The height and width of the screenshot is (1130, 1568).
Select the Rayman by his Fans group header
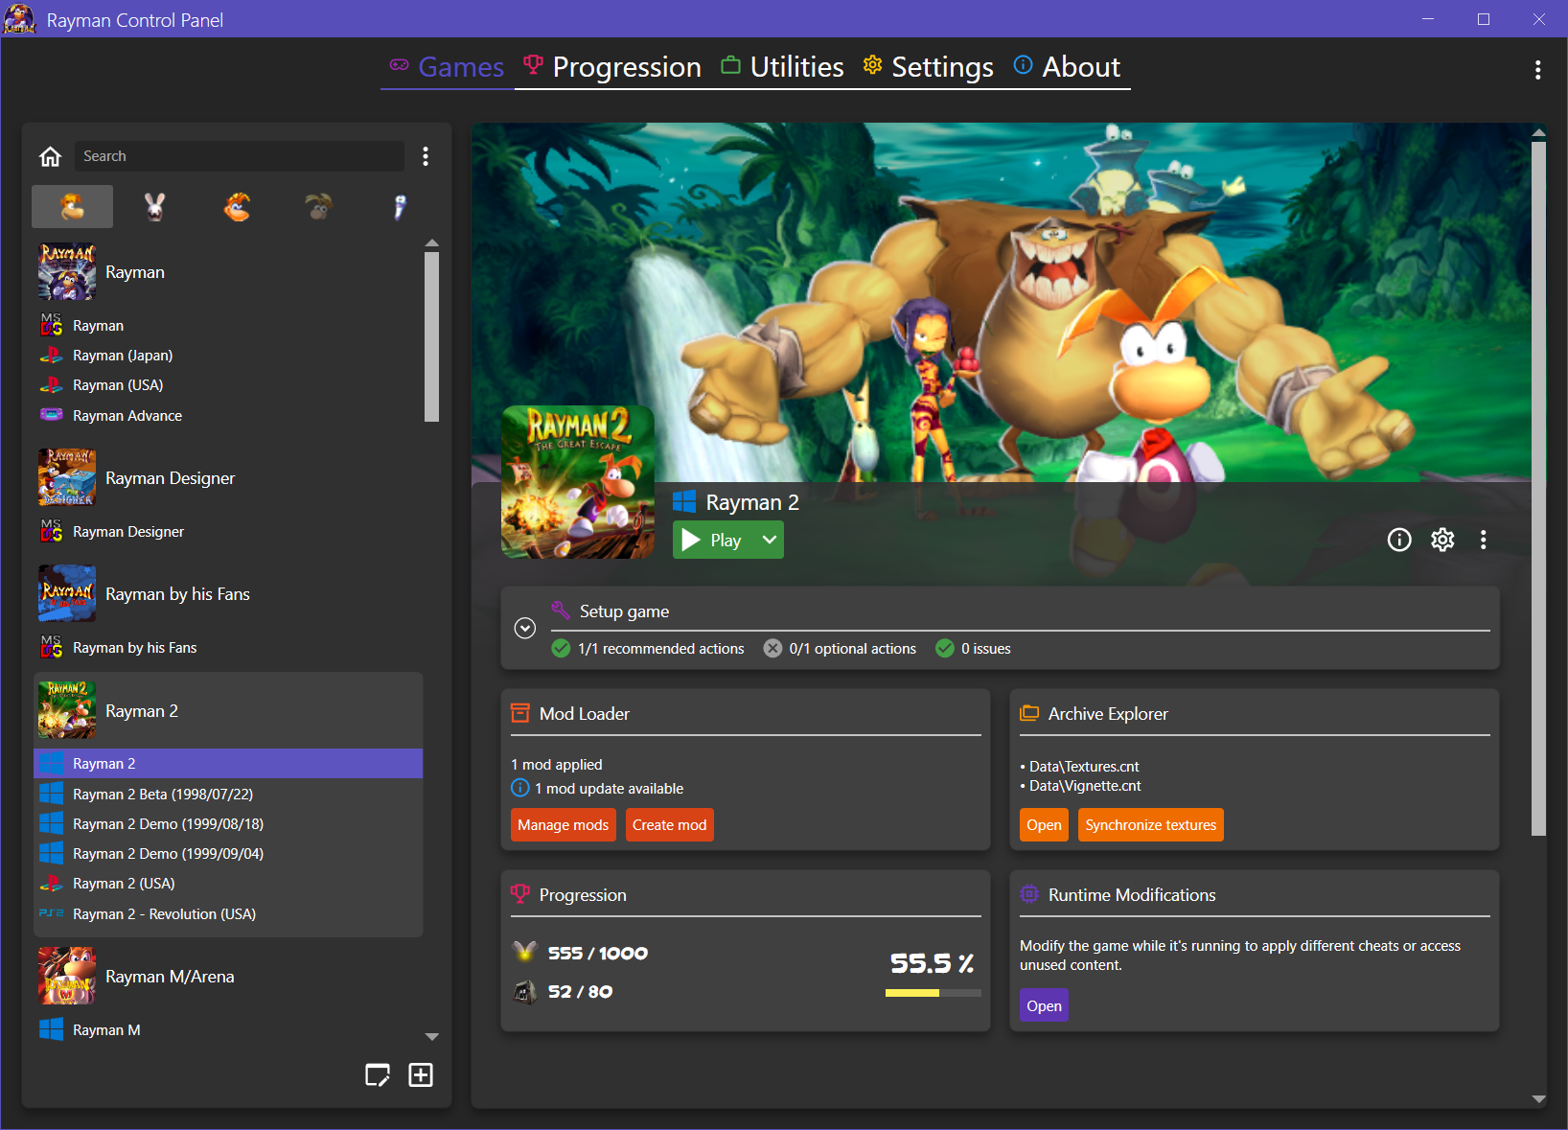(228, 594)
